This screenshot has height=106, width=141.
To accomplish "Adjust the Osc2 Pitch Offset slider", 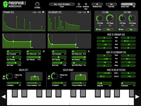I will [x=79, y=63].
